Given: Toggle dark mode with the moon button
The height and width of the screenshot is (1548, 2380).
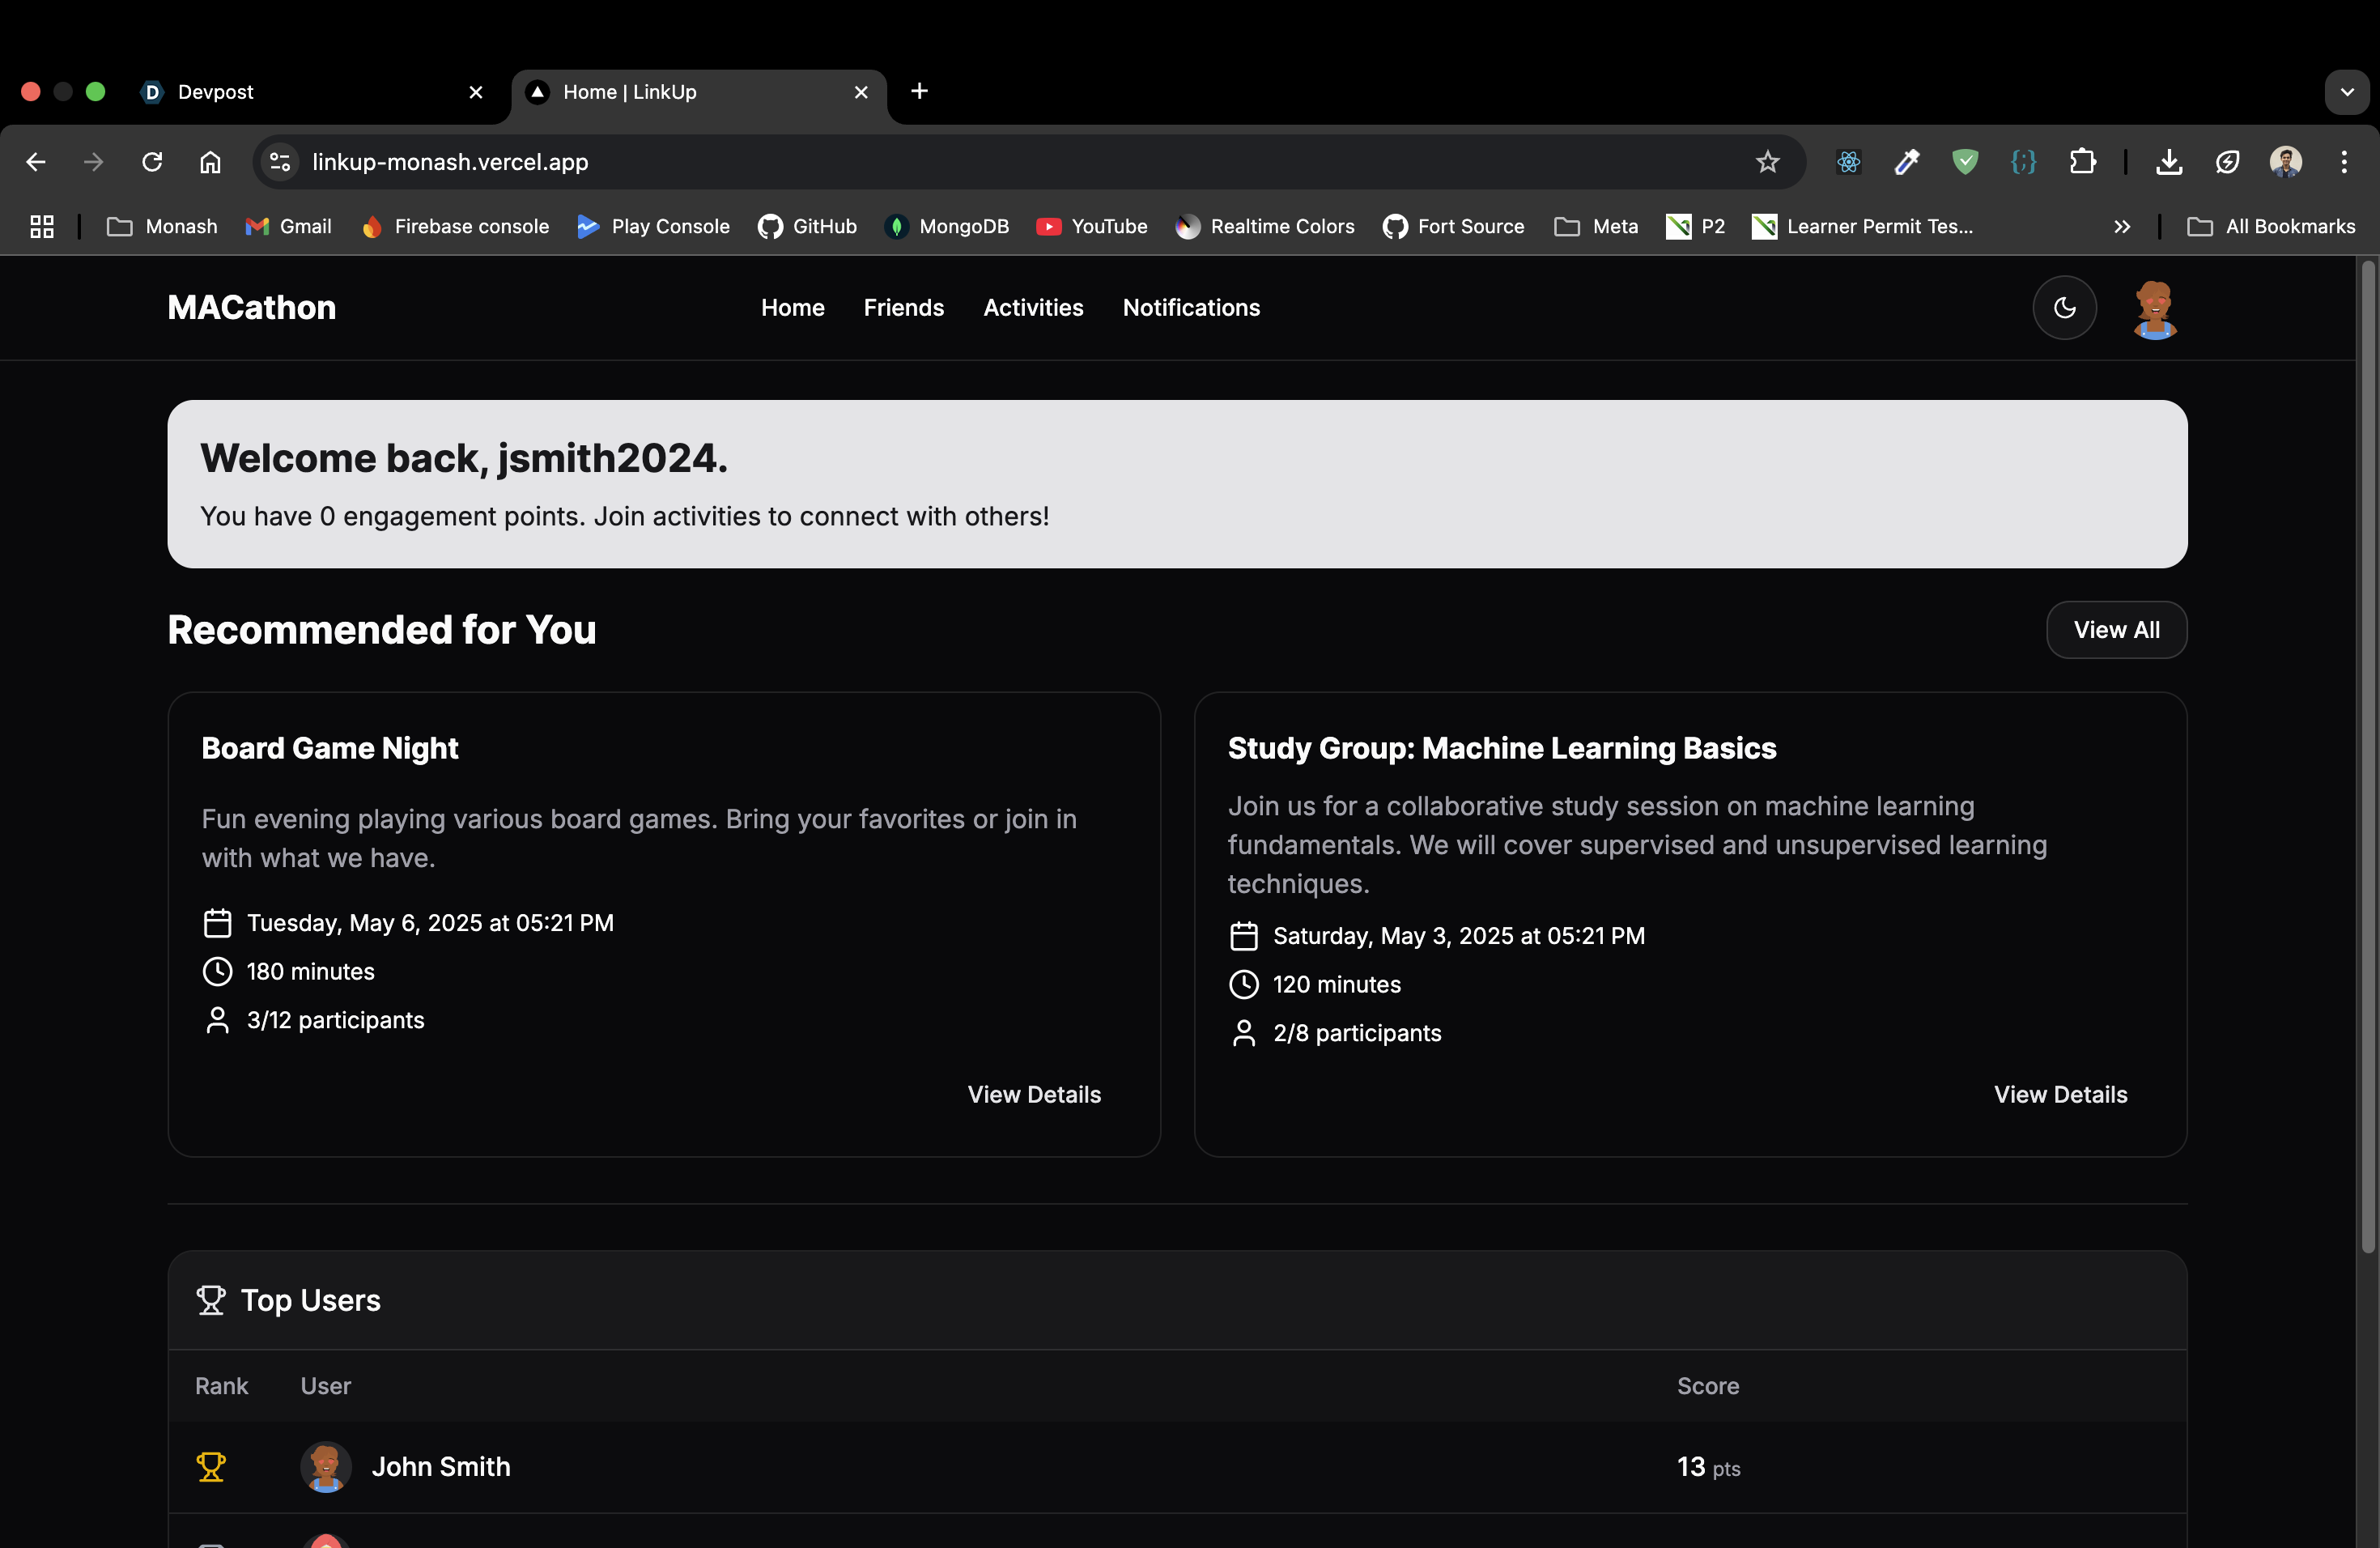Looking at the screenshot, I should [x=2064, y=308].
